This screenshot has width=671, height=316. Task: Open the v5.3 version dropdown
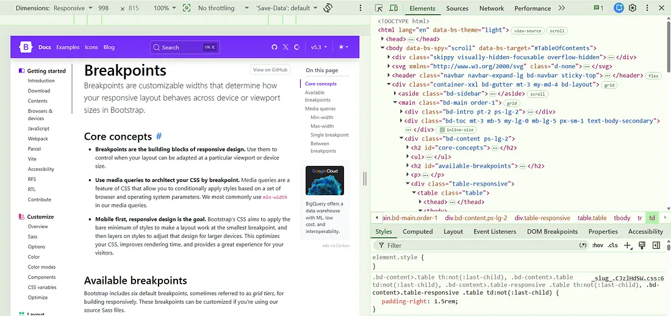pos(319,47)
